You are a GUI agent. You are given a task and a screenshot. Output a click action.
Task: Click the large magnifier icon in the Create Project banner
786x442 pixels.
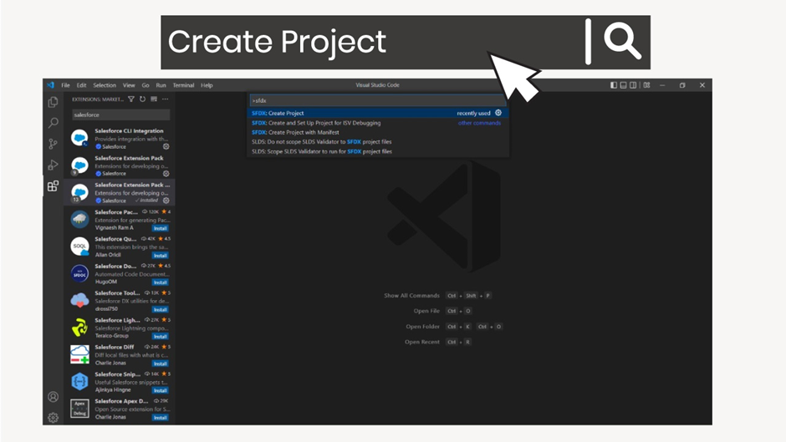pyautogui.click(x=622, y=42)
